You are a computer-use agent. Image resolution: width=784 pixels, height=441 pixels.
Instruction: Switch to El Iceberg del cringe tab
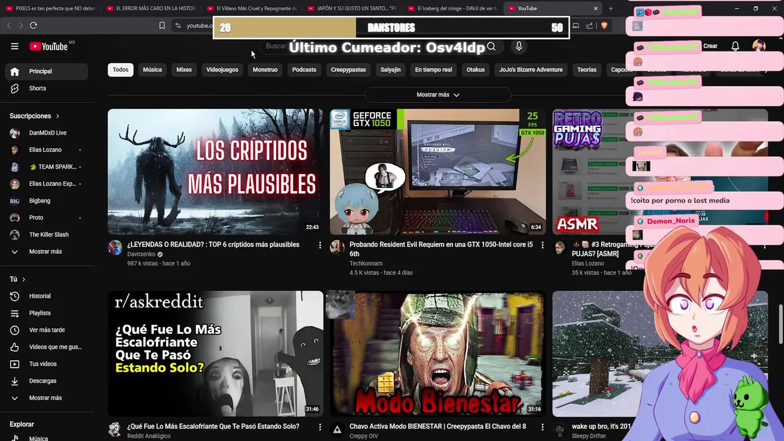pyautogui.click(x=453, y=9)
